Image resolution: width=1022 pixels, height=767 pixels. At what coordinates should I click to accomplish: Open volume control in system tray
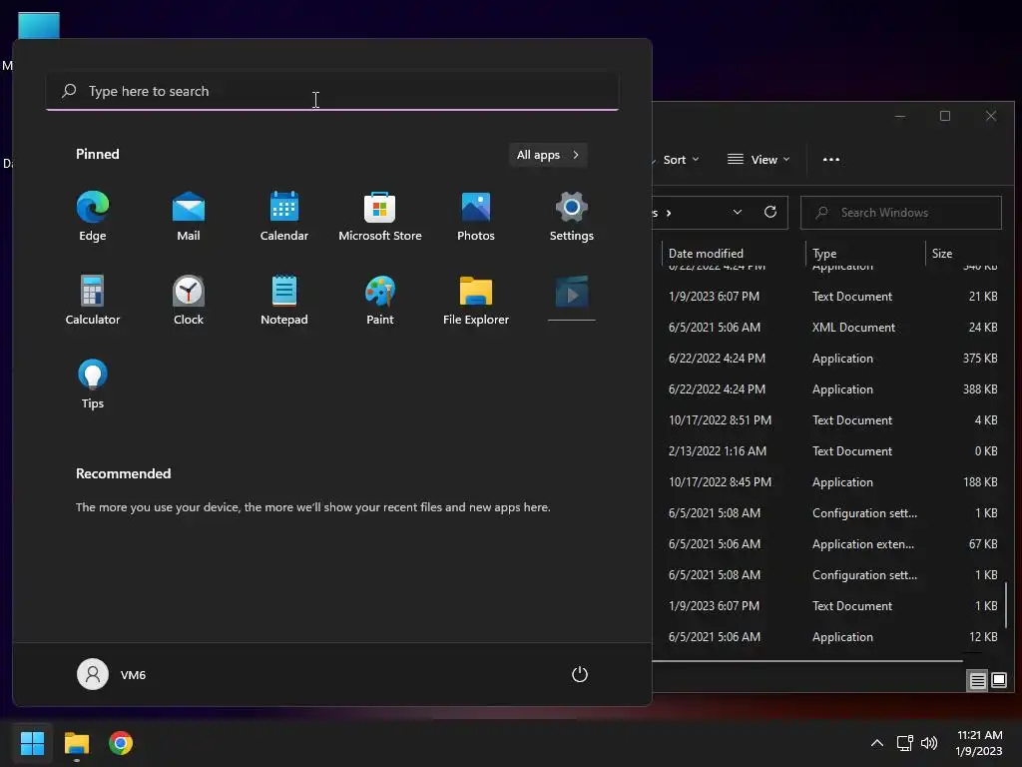pos(929,743)
